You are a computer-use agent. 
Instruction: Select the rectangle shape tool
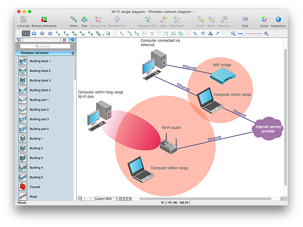pos(34,33)
